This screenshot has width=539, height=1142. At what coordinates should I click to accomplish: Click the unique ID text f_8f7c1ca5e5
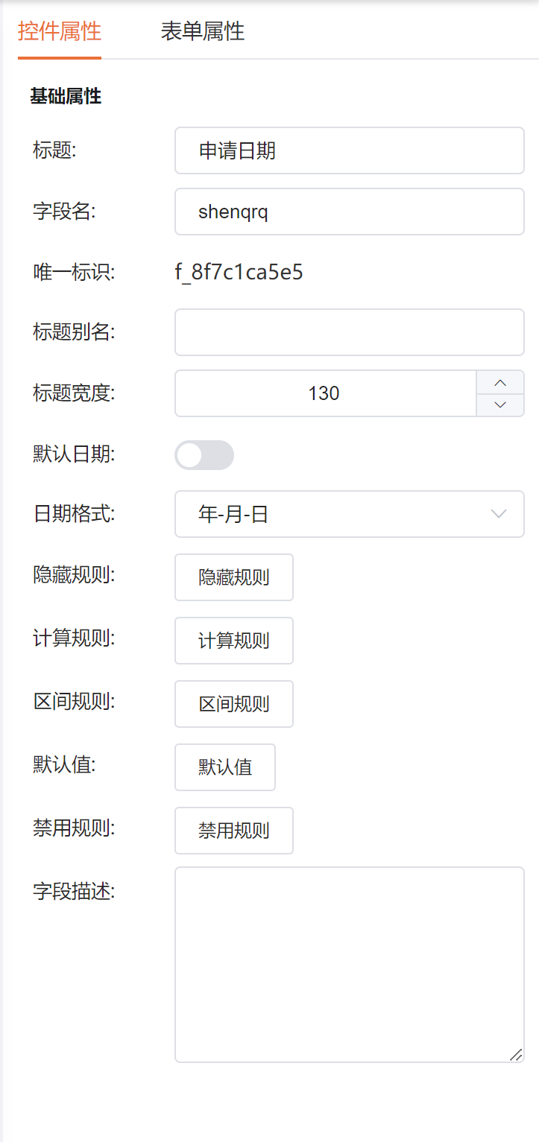coord(239,273)
